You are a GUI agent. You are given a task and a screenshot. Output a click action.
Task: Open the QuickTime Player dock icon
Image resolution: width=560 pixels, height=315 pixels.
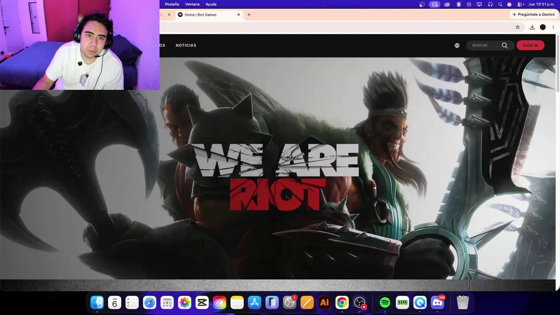(x=420, y=302)
